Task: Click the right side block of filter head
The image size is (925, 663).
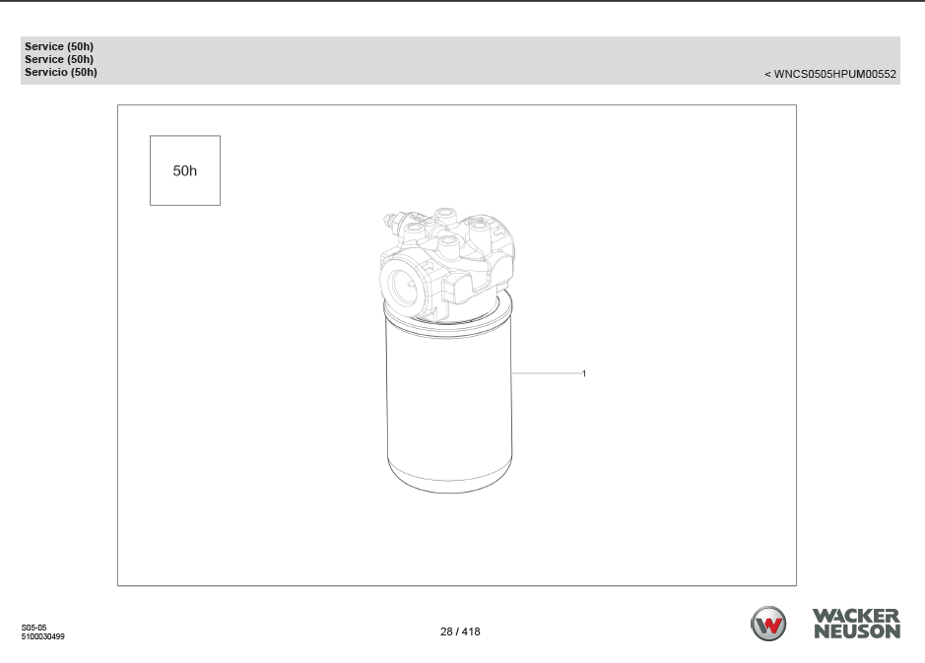Action: point(497,261)
